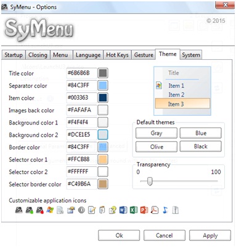This screenshot has height=247, width=236.
Task: Confirm with the Ok button
Action: click(x=119, y=235)
